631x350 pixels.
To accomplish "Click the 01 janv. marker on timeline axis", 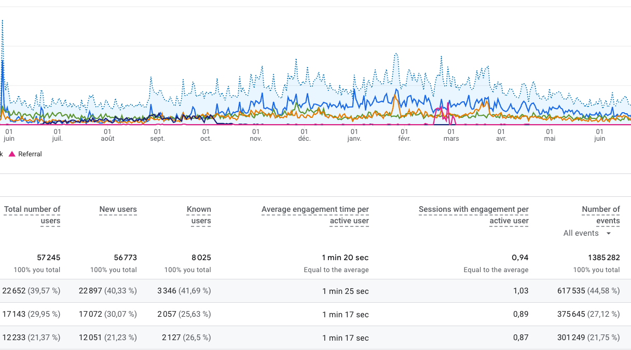I will click(354, 135).
